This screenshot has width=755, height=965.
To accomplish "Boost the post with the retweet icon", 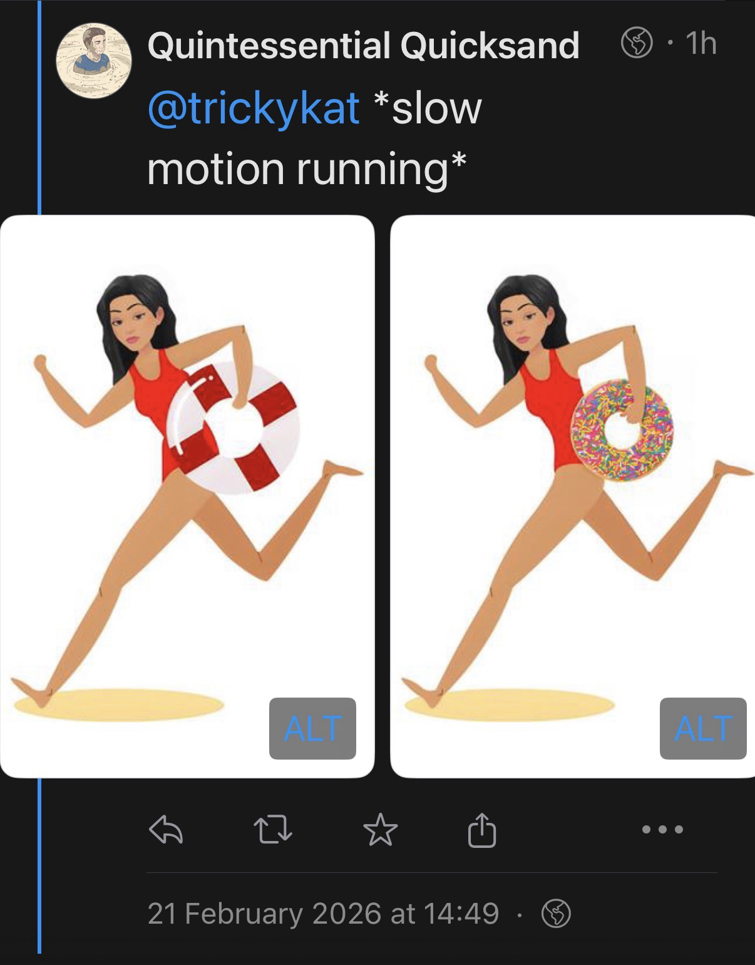I will tap(272, 830).
